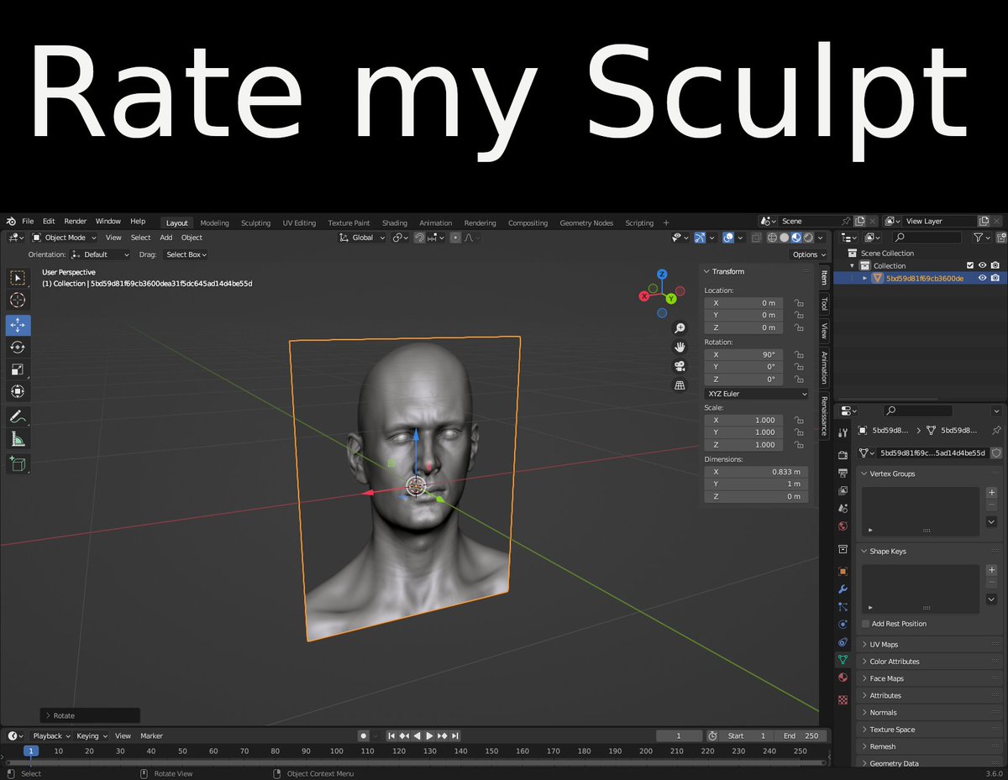This screenshot has width=1008, height=780.
Task: Toggle wireframe viewport shading
Action: pyautogui.click(x=772, y=238)
